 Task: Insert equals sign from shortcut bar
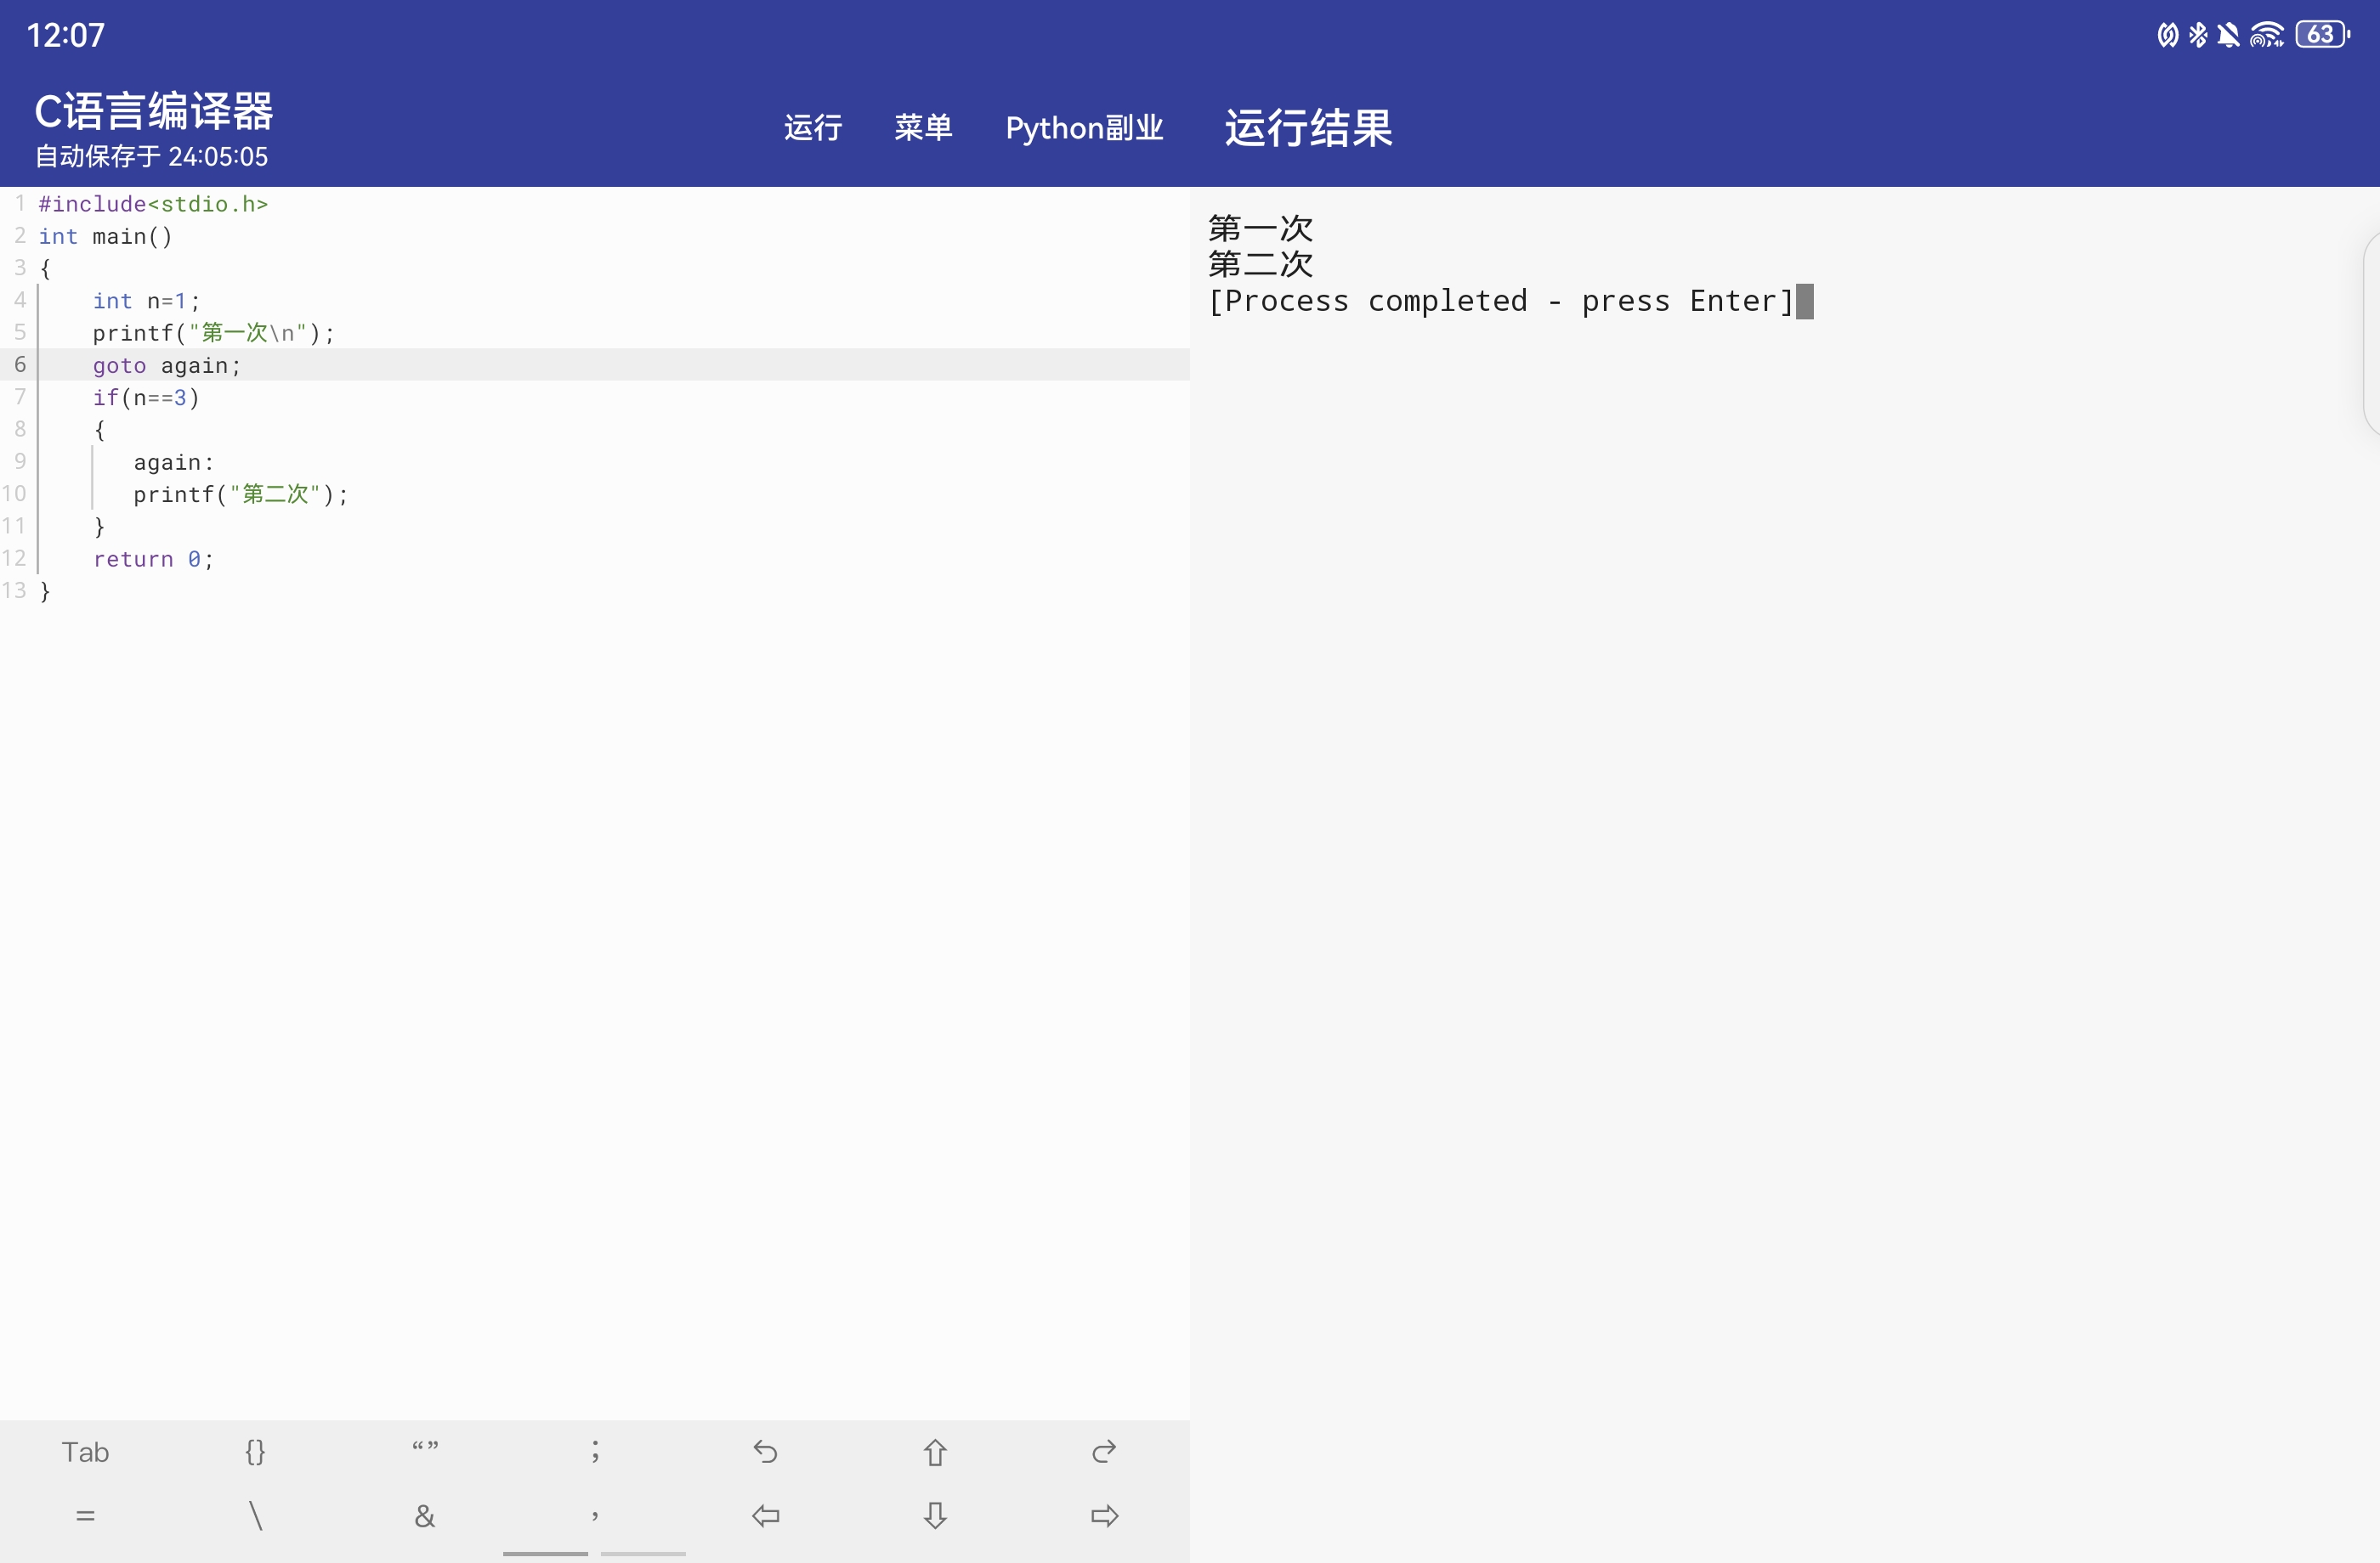coord(85,1516)
